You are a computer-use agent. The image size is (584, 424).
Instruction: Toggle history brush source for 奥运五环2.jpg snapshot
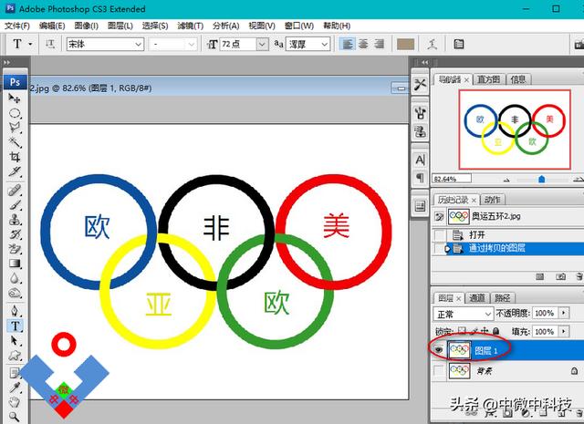point(440,216)
